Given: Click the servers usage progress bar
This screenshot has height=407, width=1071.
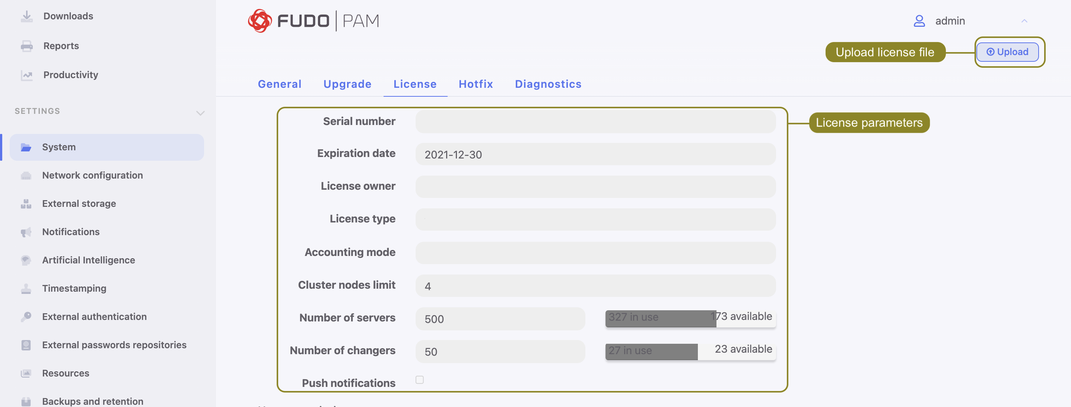Looking at the screenshot, I should (690, 317).
